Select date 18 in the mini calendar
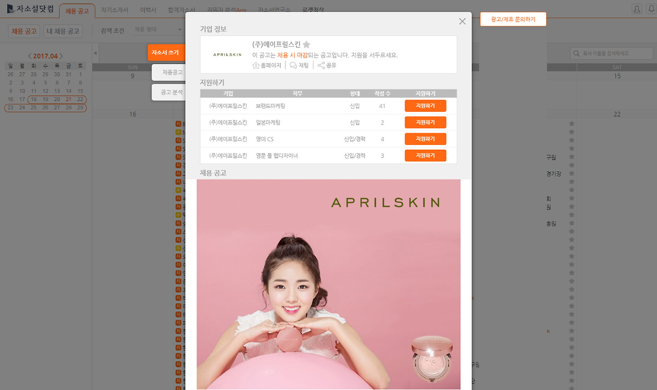This screenshot has width=657, height=390. tap(33, 99)
